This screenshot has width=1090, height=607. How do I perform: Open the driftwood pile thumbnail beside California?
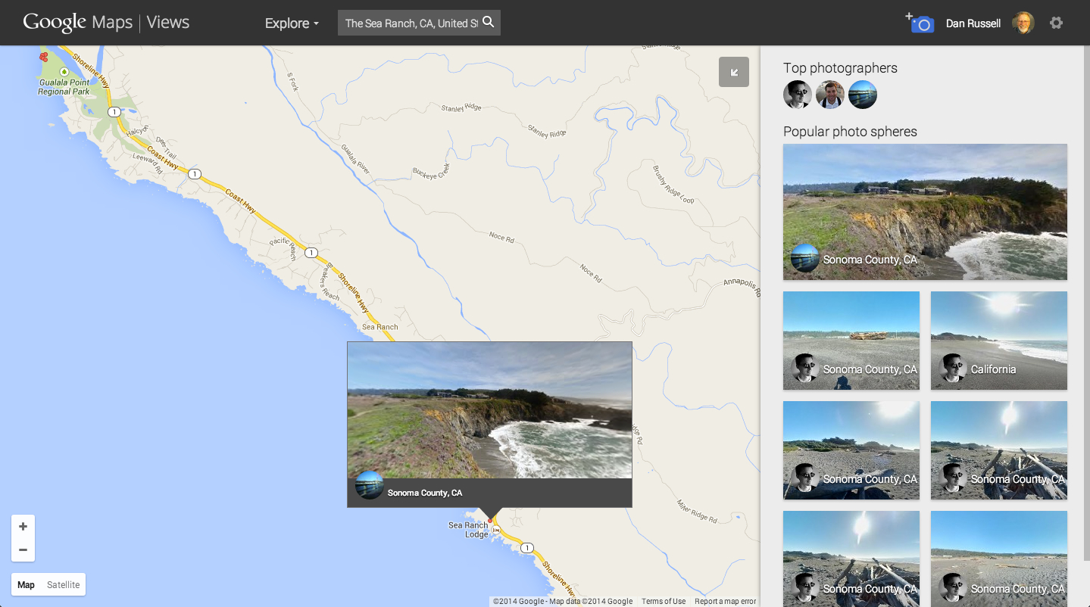coord(851,341)
